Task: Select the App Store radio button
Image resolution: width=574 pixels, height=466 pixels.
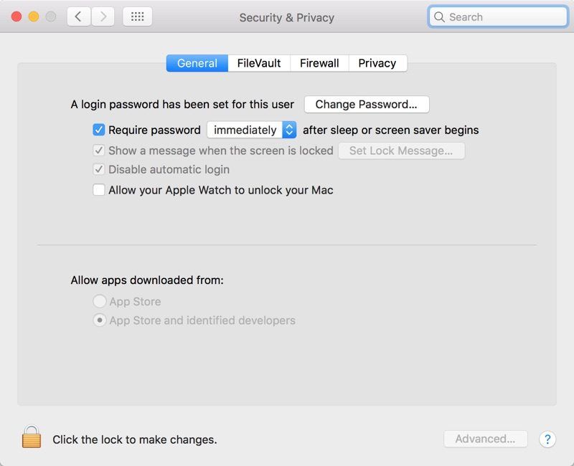Action: (x=100, y=302)
